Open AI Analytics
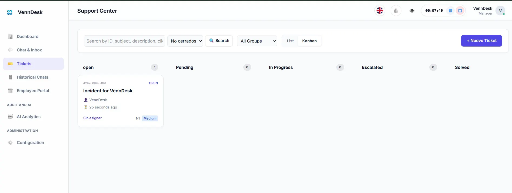512x193 pixels. point(33,117)
